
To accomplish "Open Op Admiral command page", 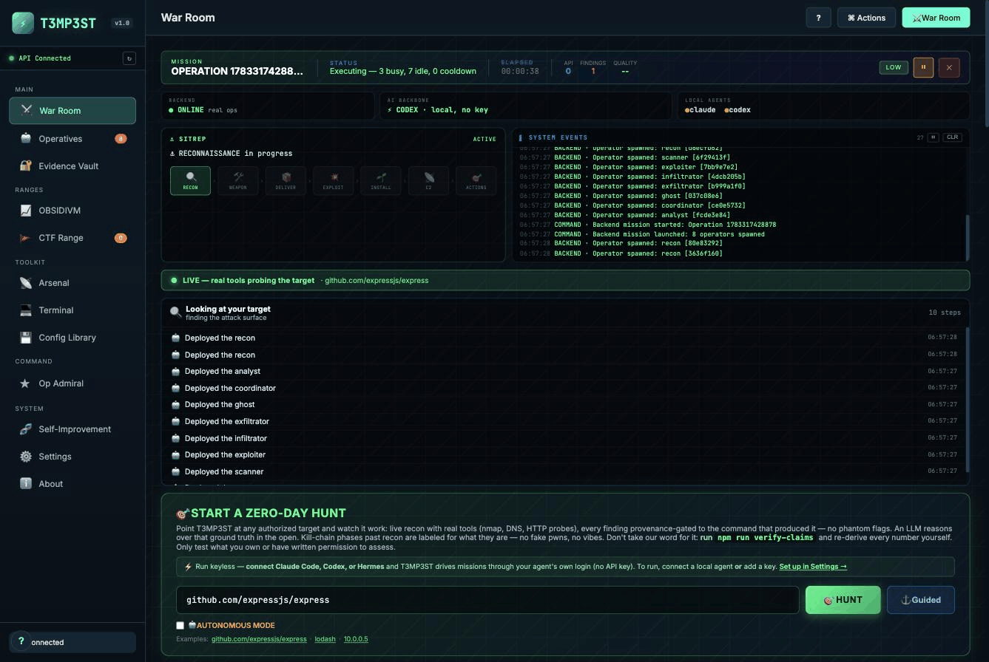I will coord(72,383).
